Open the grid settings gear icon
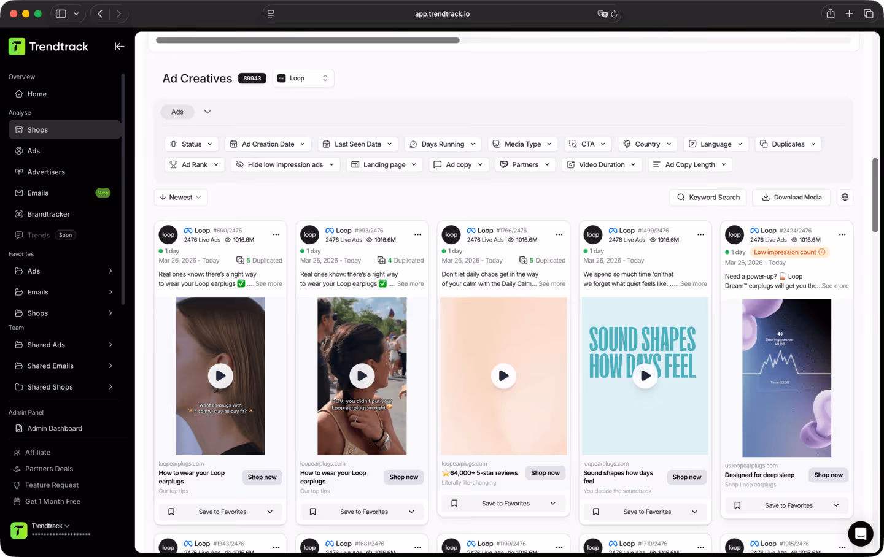884x557 pixels. click(x=845, y=197)
